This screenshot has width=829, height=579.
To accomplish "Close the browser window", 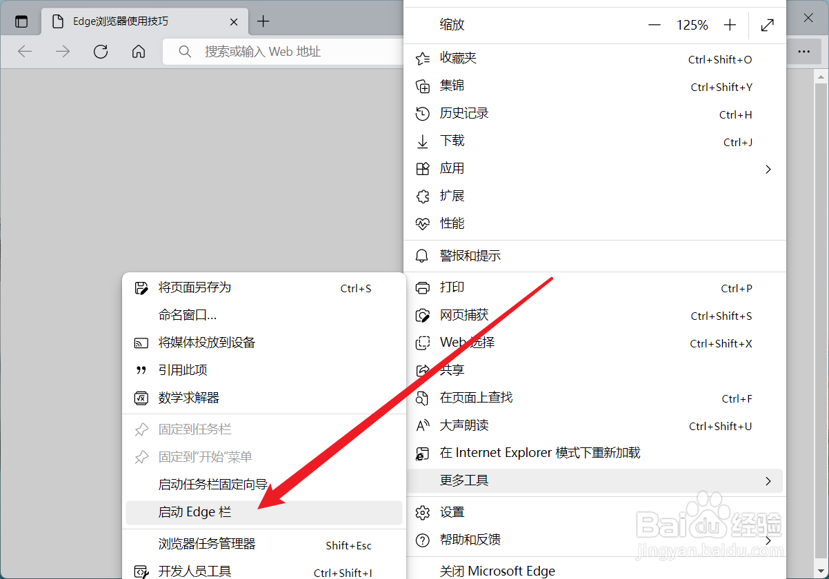I will (x=808, y=18).
